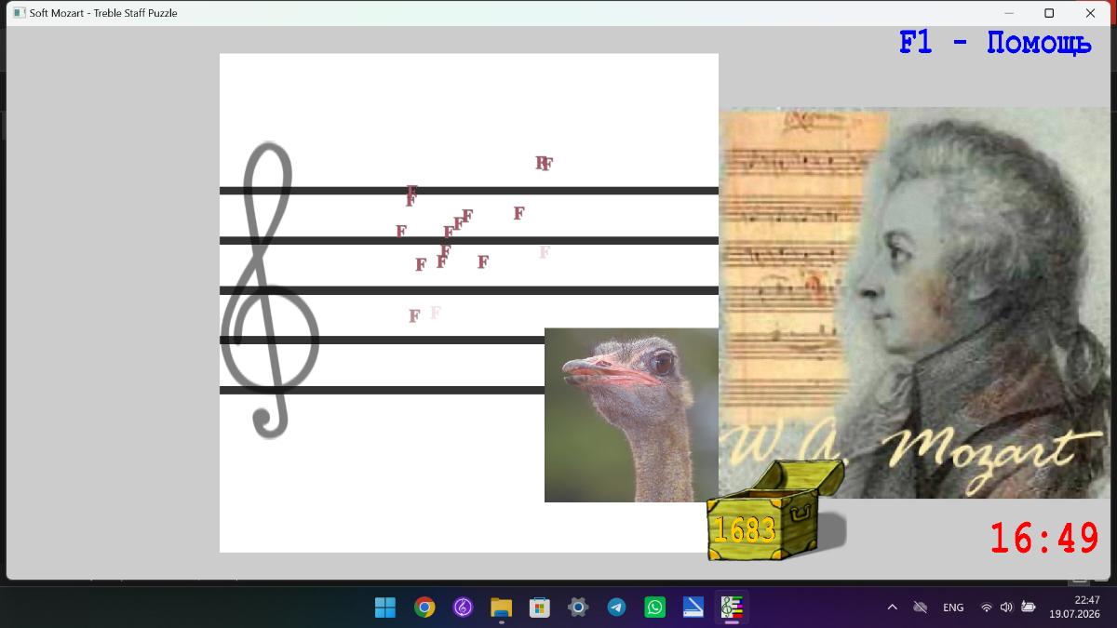Click the crossed-out cloud tray icon

[x=921, y=608]
